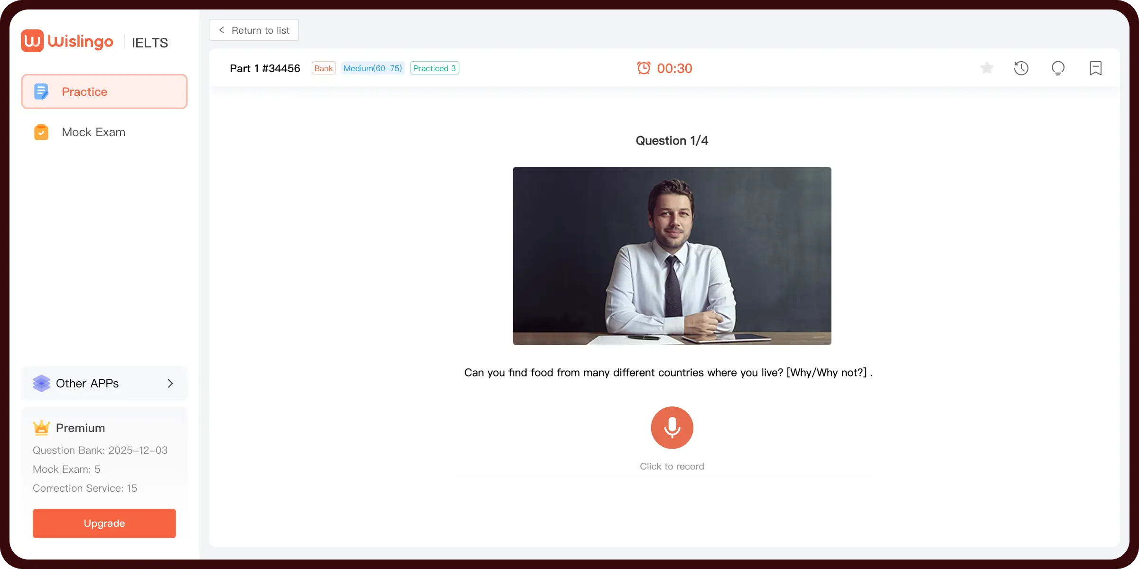Click Return to list button
The width and height of the screenshot is (1139, 569).
pos(256,30)
